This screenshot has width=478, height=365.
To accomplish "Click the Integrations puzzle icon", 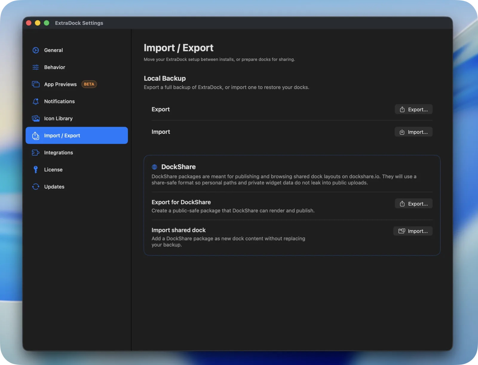I will coord(36,153).
